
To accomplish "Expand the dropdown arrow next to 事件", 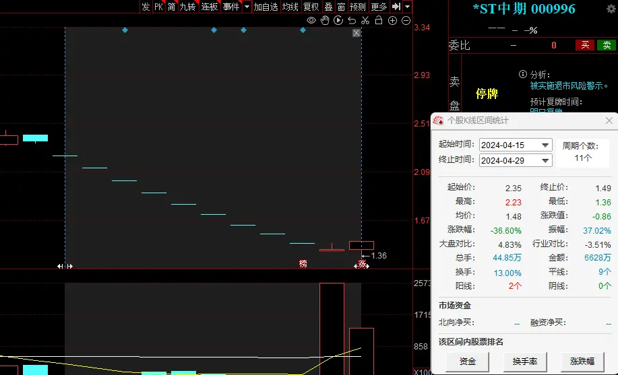I will coord(247,7).
